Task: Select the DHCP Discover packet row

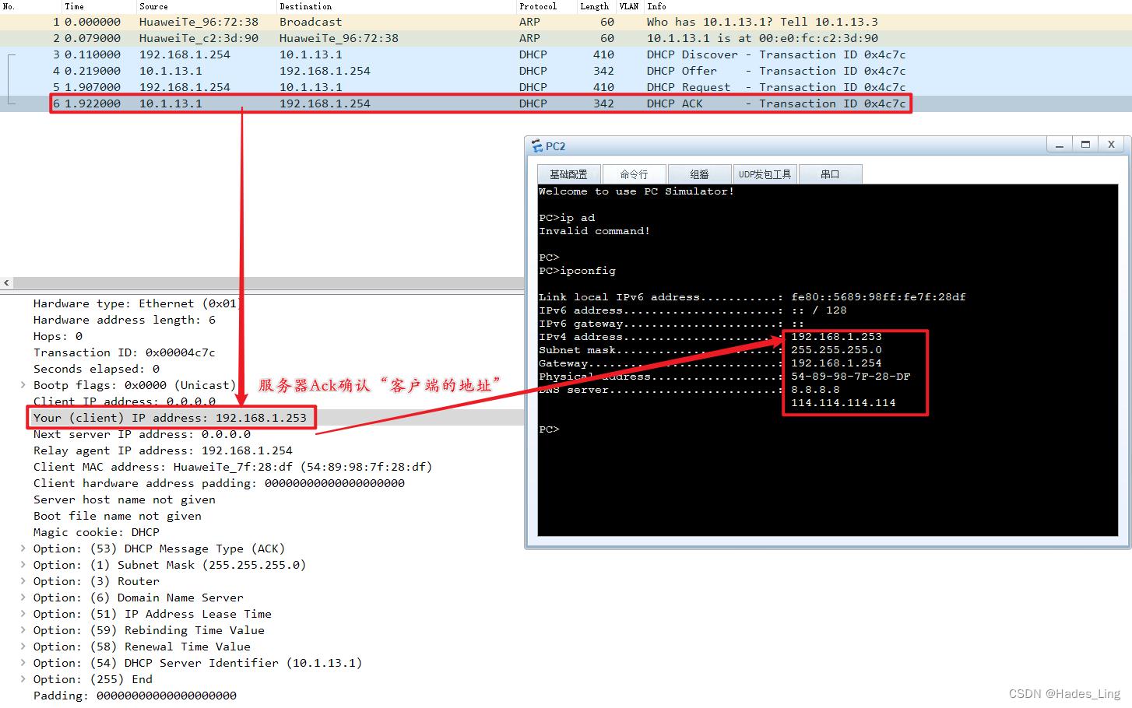Action: pyautogui.click(x=566, y=54)
